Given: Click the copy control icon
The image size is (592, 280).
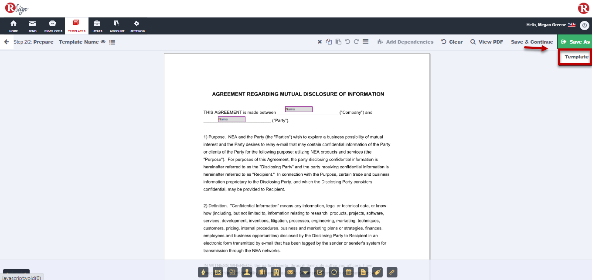Looking at the screenshot, I should [329, 42].
